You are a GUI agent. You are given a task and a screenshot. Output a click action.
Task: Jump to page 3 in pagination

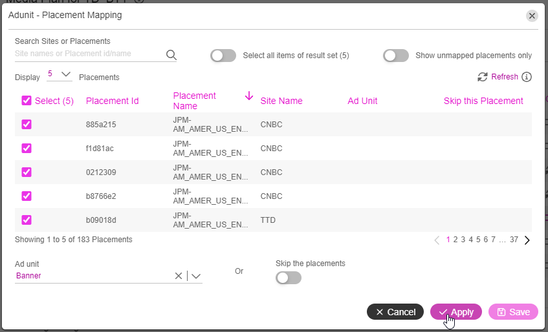(463, 240)
